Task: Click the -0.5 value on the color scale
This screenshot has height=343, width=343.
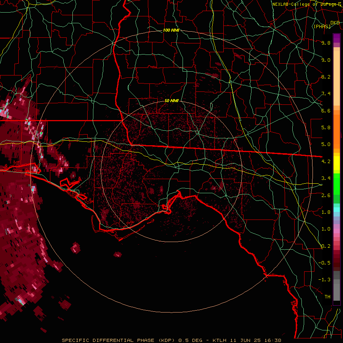Action: pyautogui.click(x=324, y=263)
